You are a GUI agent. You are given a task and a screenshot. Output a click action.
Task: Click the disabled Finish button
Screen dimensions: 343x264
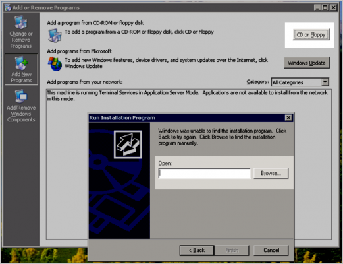coord(232,250)
